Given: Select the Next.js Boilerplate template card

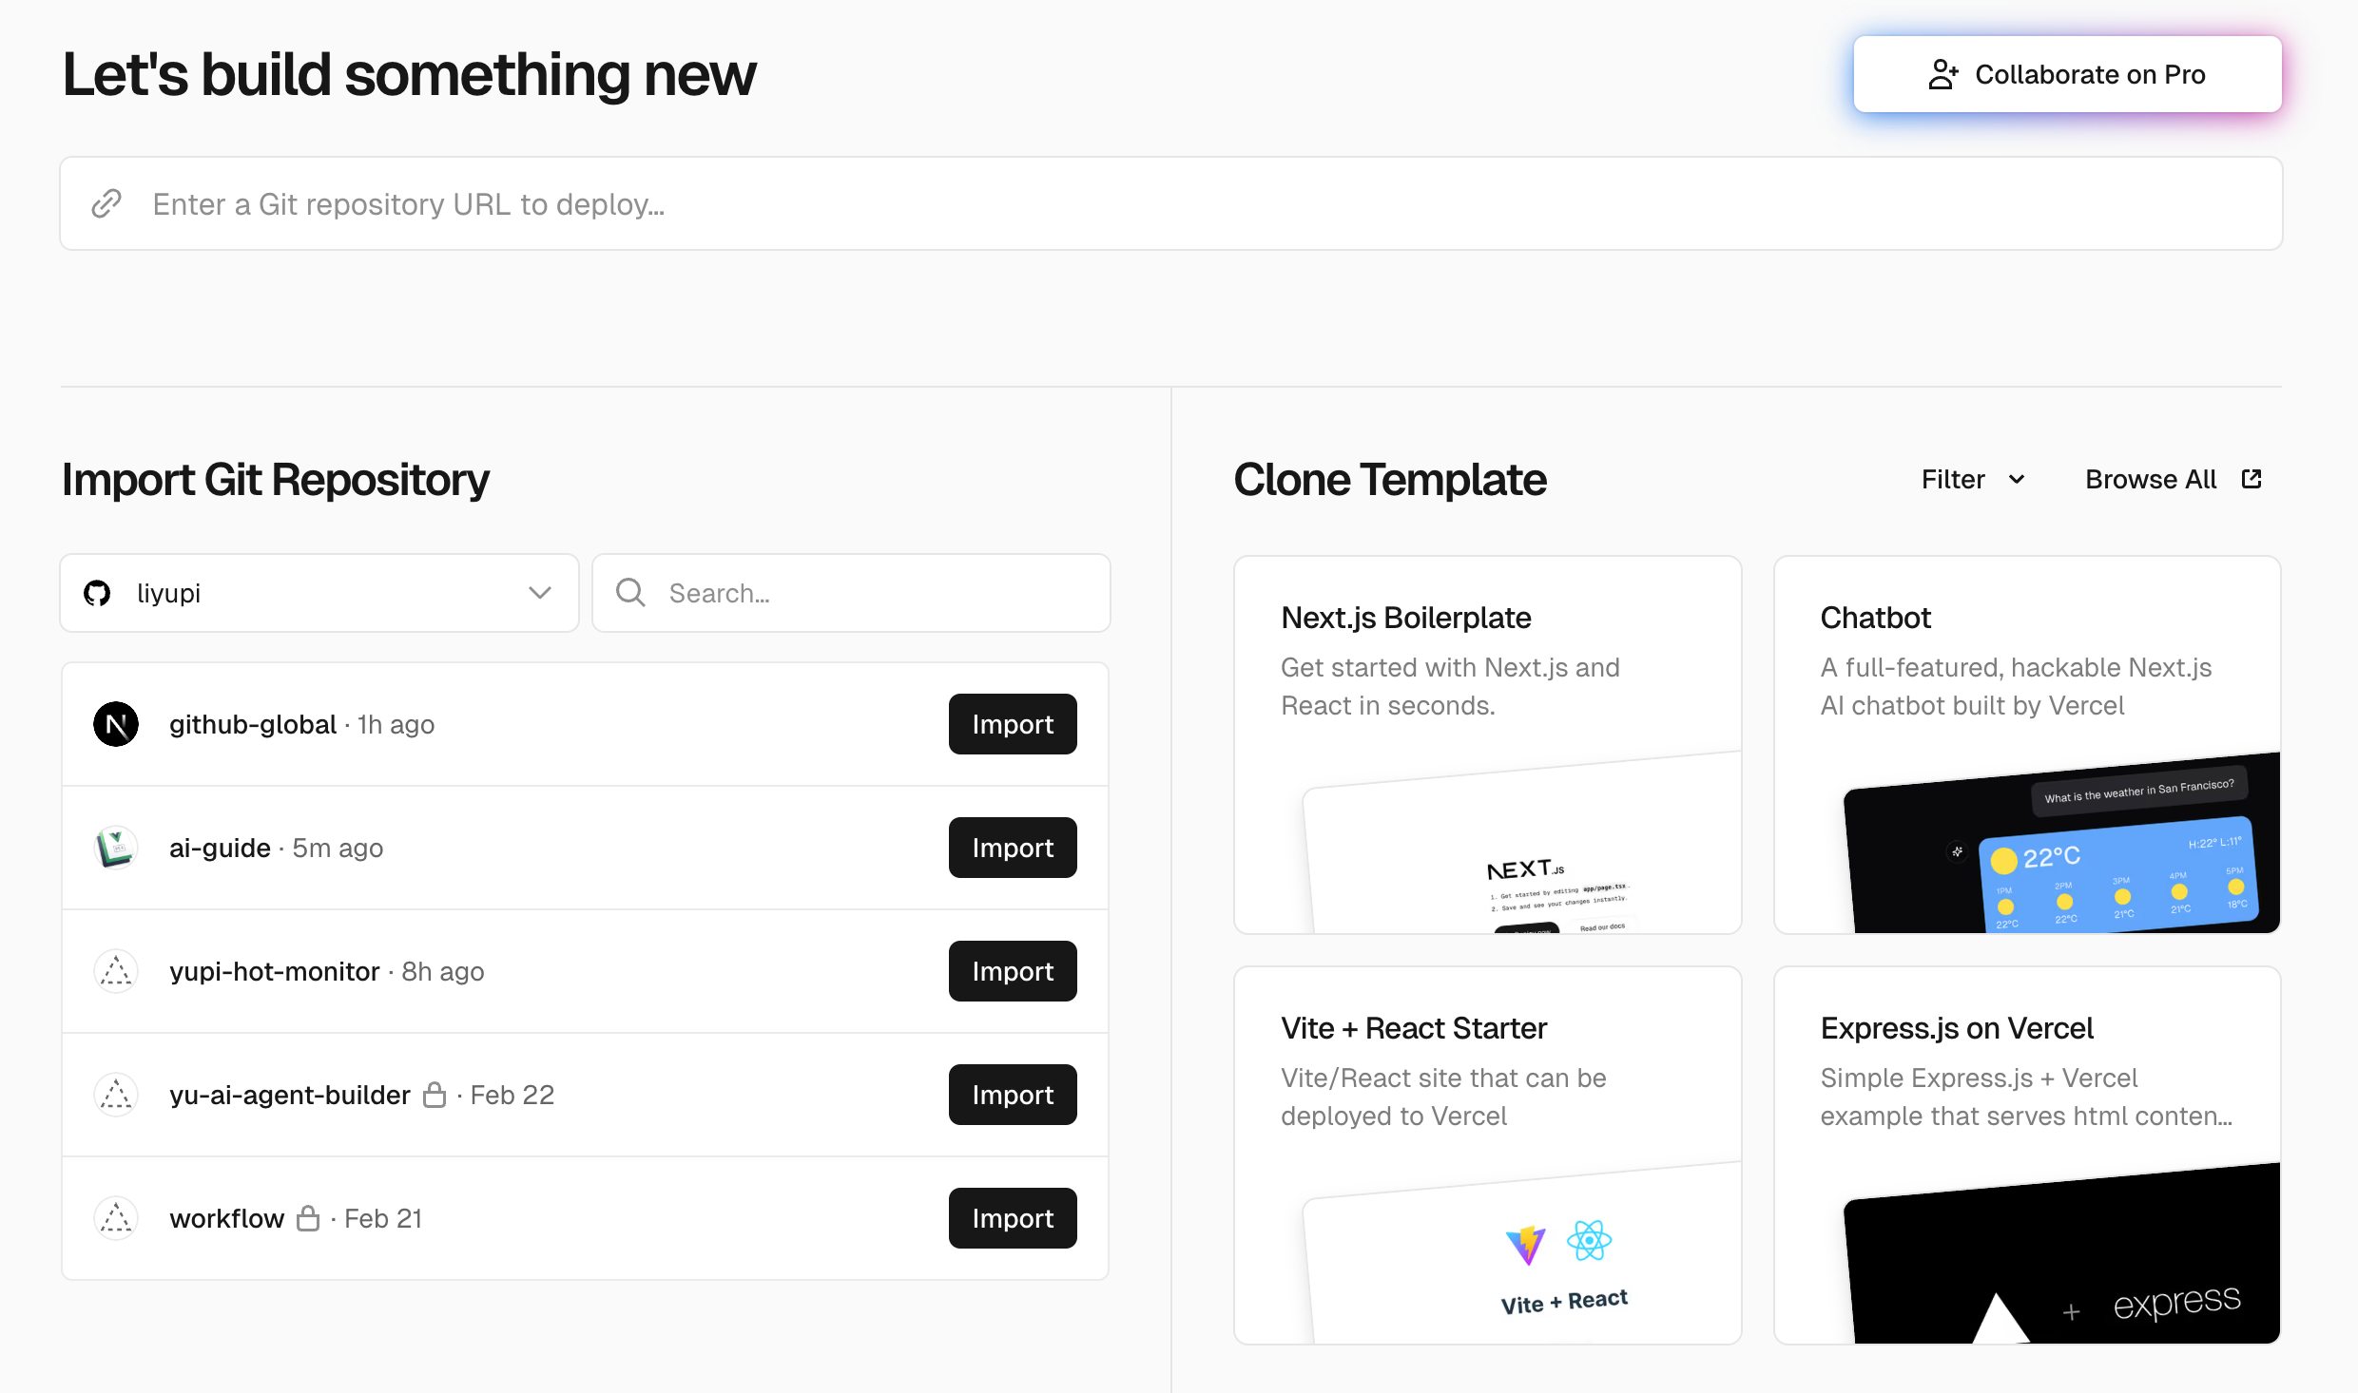Looking at the screenshot, I should pos(1487,745).
